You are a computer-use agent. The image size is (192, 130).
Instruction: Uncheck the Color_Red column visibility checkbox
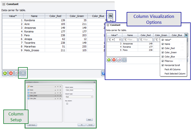coord(162,48)
